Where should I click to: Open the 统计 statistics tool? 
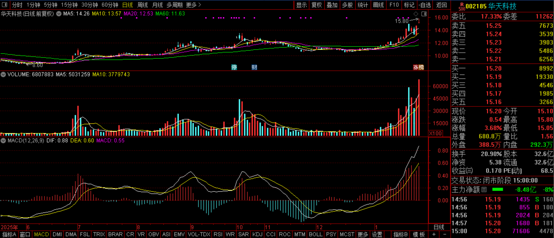tap(363, 5)
